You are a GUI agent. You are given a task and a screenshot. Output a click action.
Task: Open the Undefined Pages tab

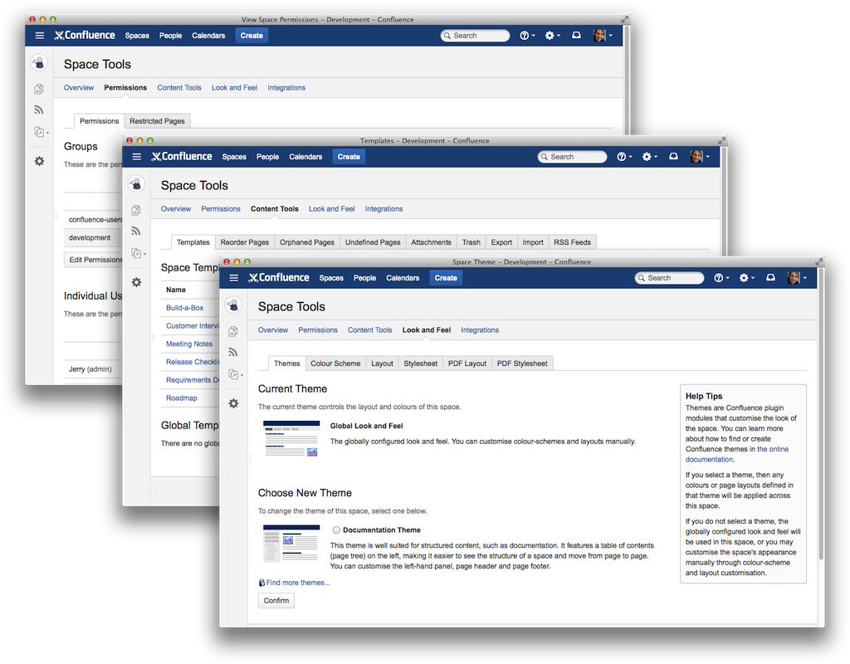373,242
